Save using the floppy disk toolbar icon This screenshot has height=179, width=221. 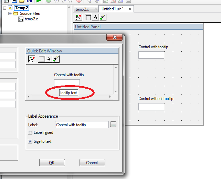[x=29, y=1]
